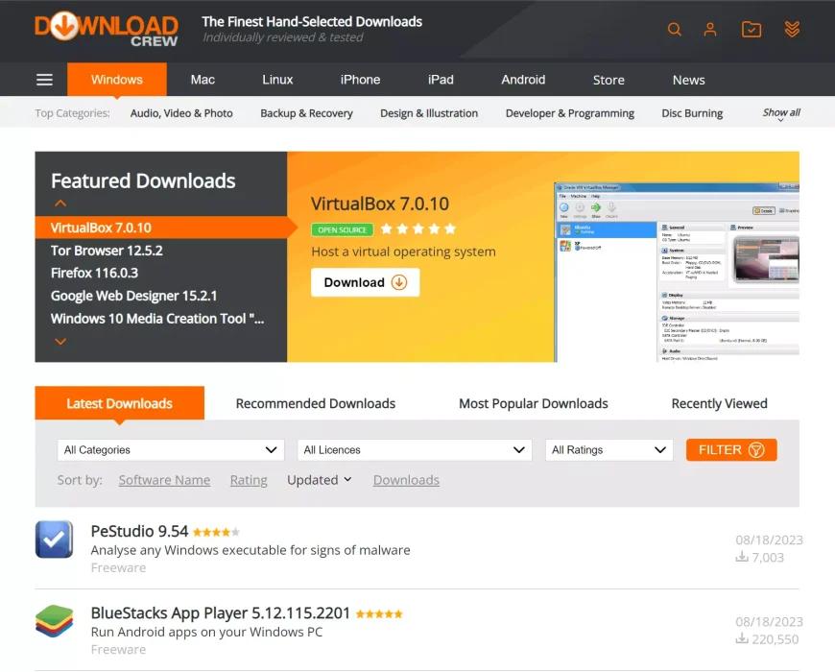Select Google Web Designer 15.2.1
Image resolution: width=835 pixels, height=672 pixels.
[x=133, y=296]
